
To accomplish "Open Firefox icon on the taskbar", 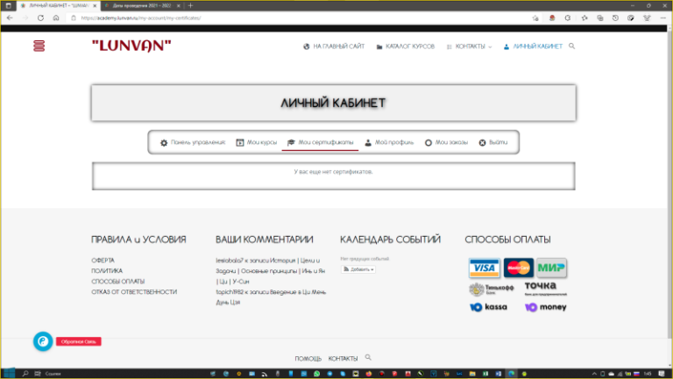I will [369, 374].
